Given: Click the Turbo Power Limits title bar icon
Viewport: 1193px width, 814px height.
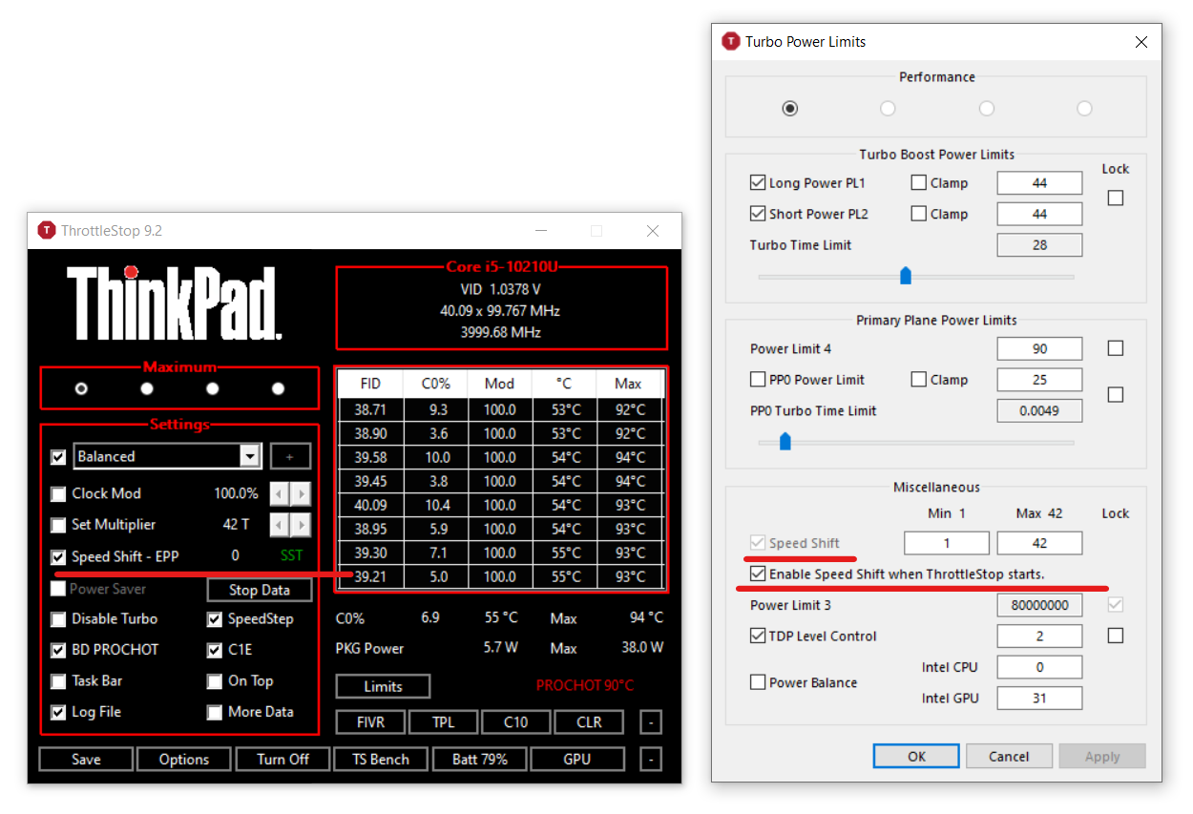Looking at the screenshot, I should (x=731, y=42).
